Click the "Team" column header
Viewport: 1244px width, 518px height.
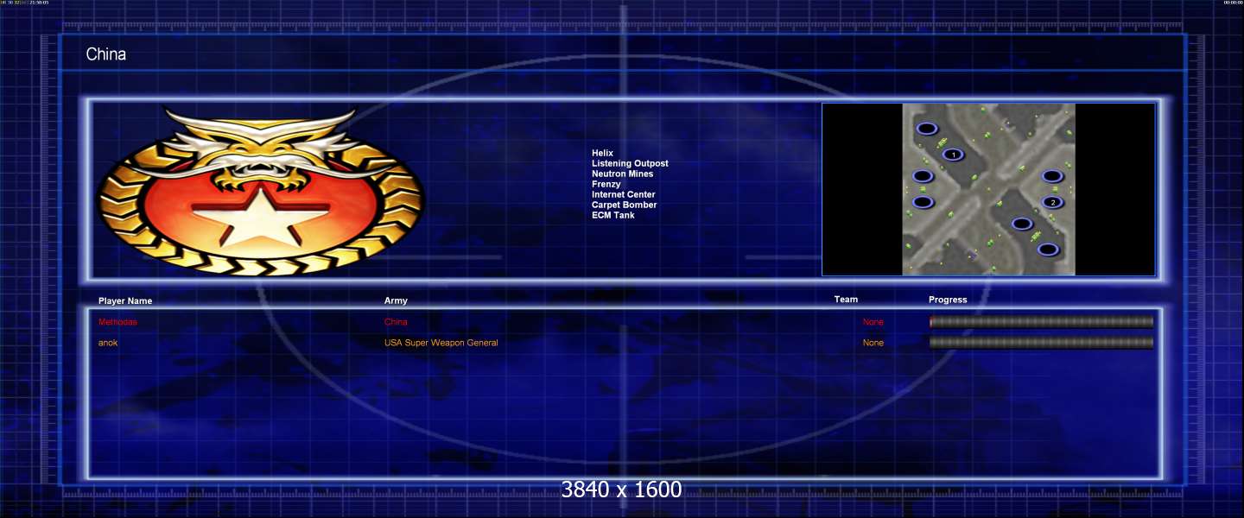(x=846, y=300)
